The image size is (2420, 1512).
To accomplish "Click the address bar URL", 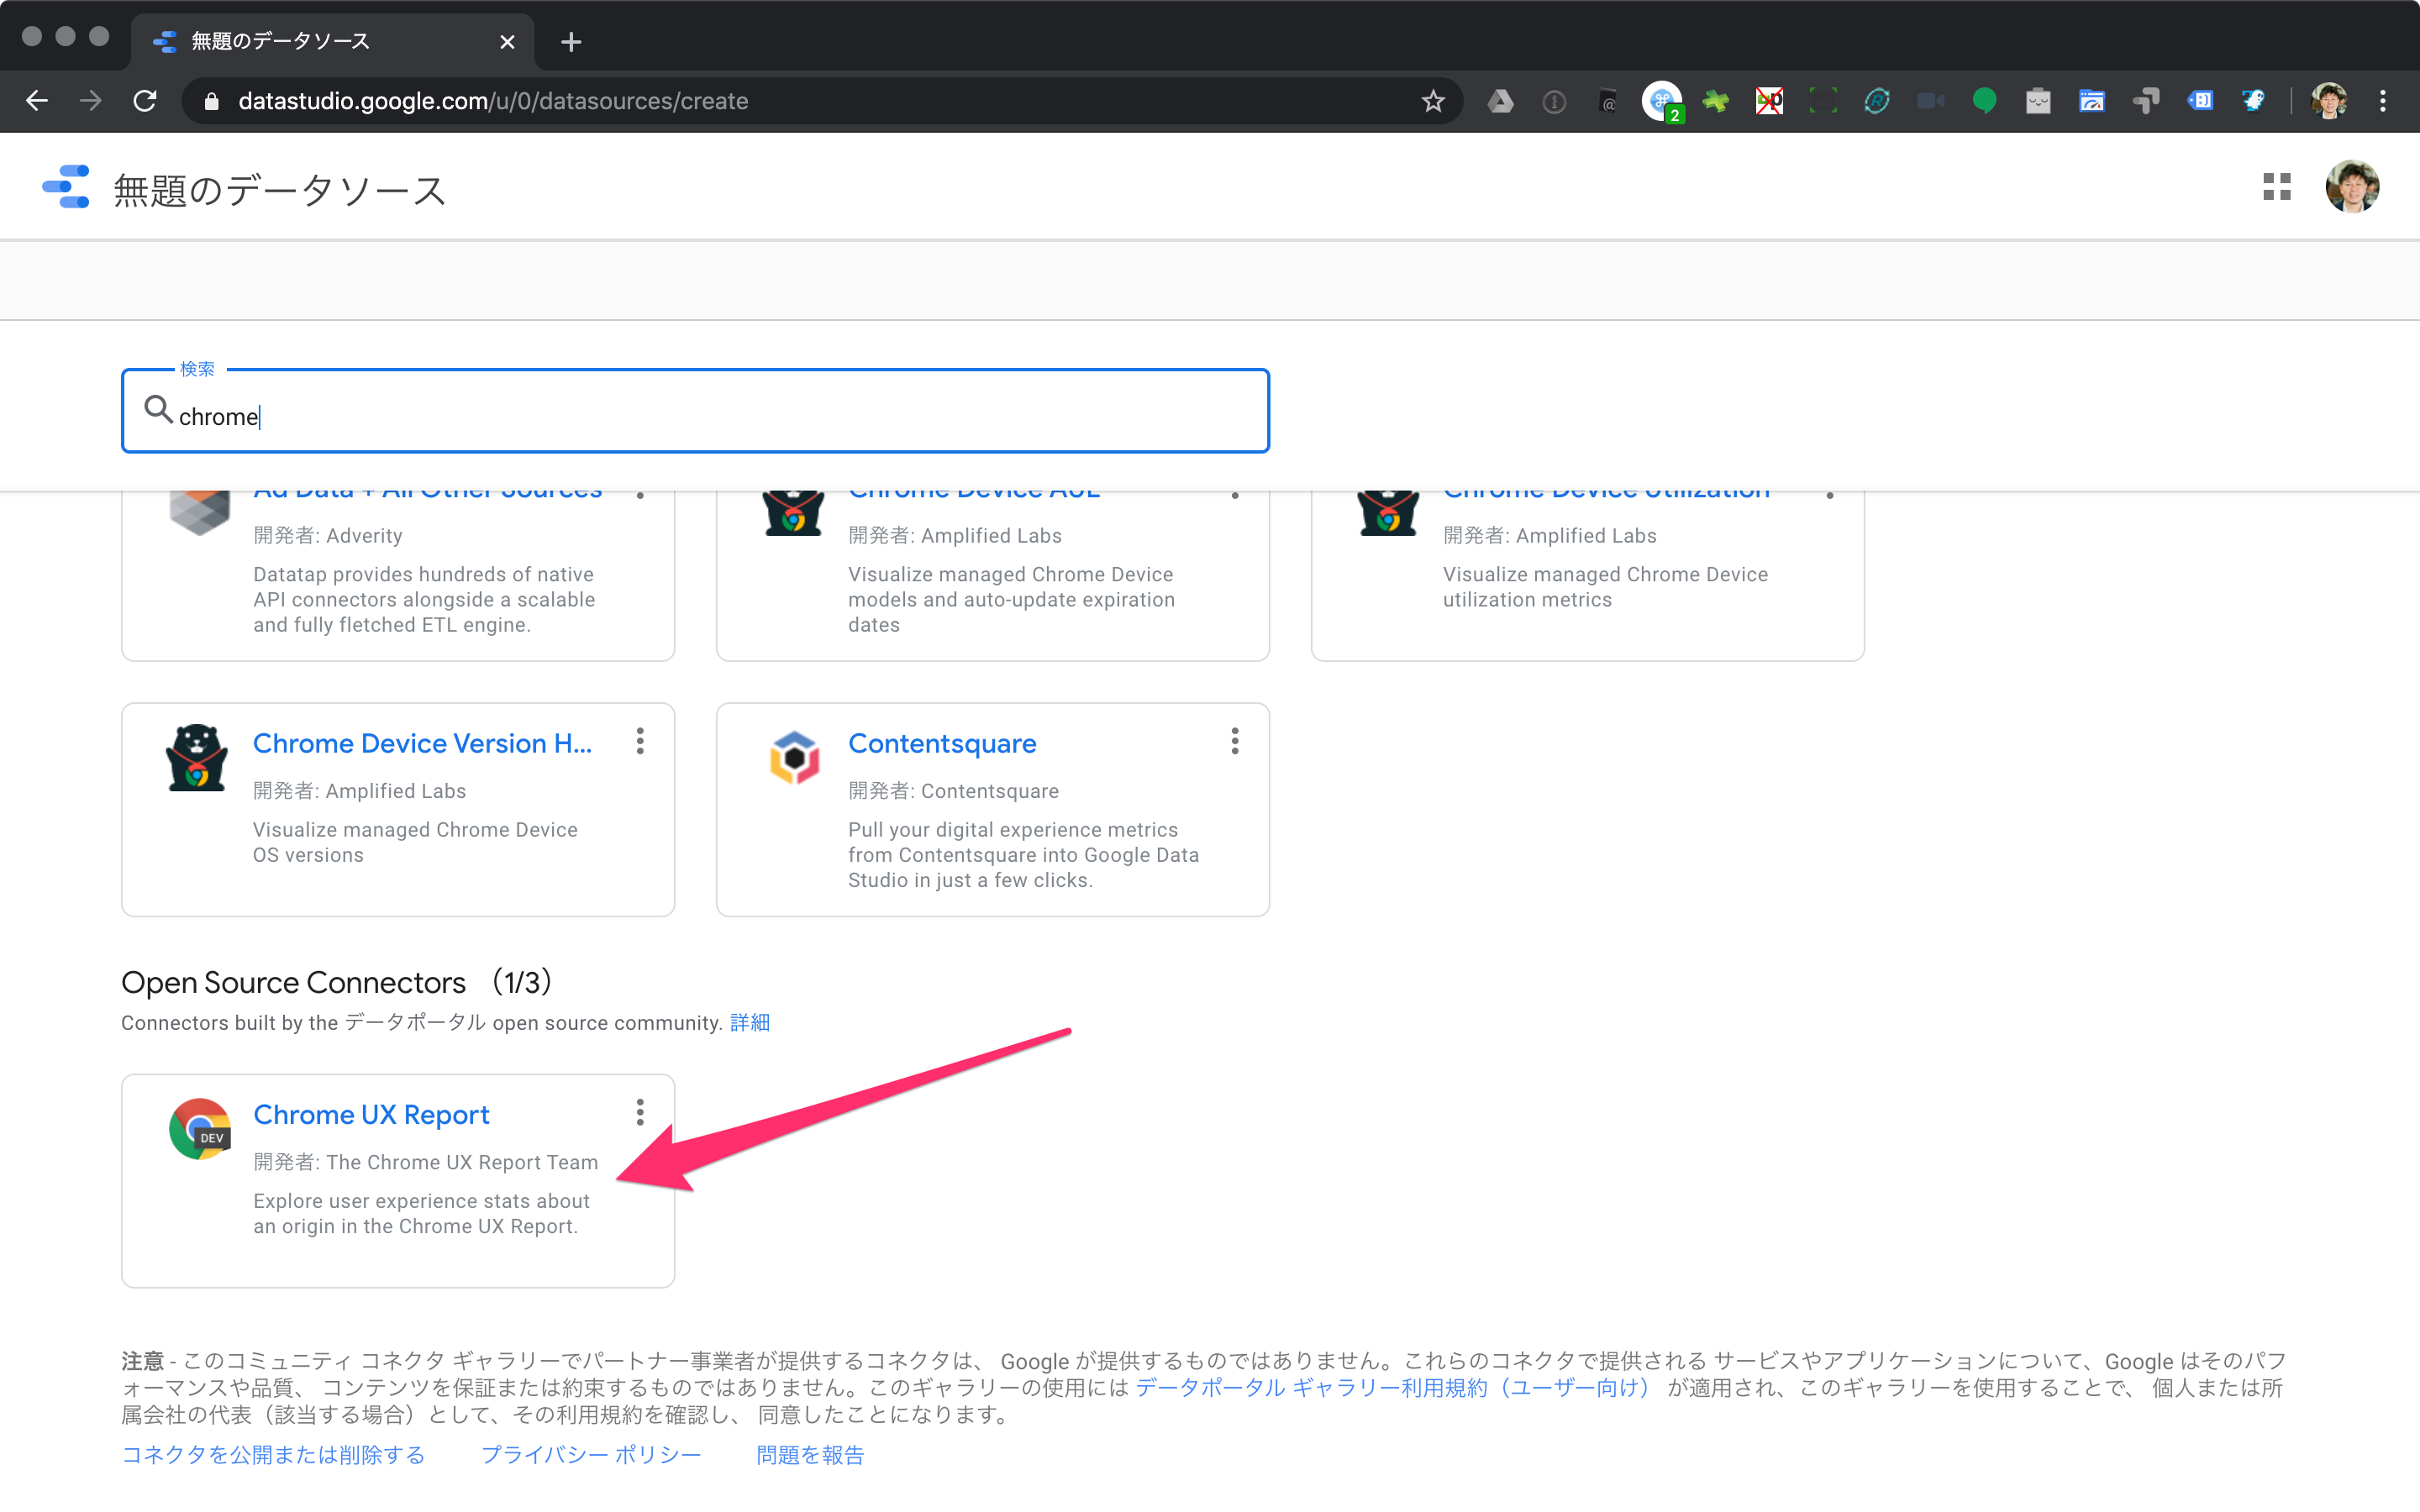I will click(493, 101).
